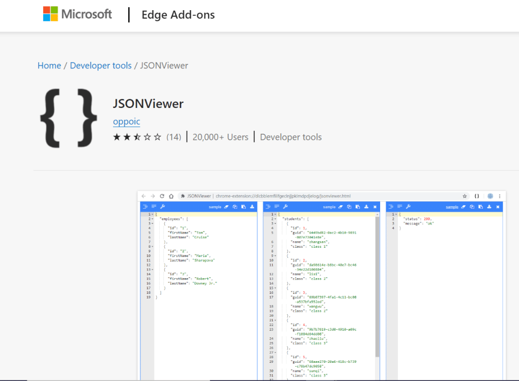Click sample link in employees panel
This screenshot has width=519, height=381.
(215, 207)
